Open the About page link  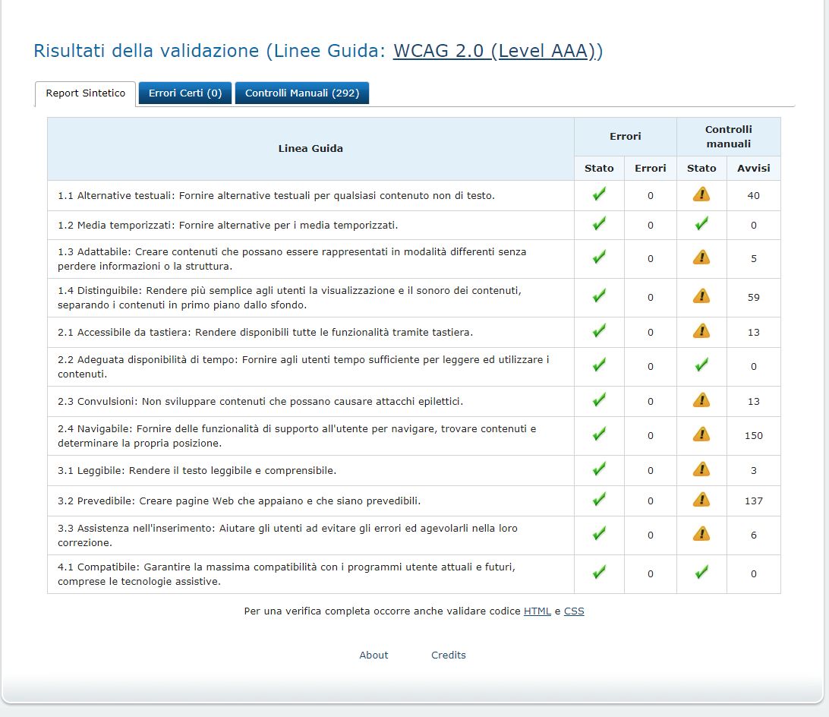pyautogui.click(x=374, y=655)
